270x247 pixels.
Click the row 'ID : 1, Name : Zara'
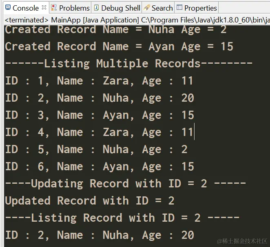tap(99, 81)
